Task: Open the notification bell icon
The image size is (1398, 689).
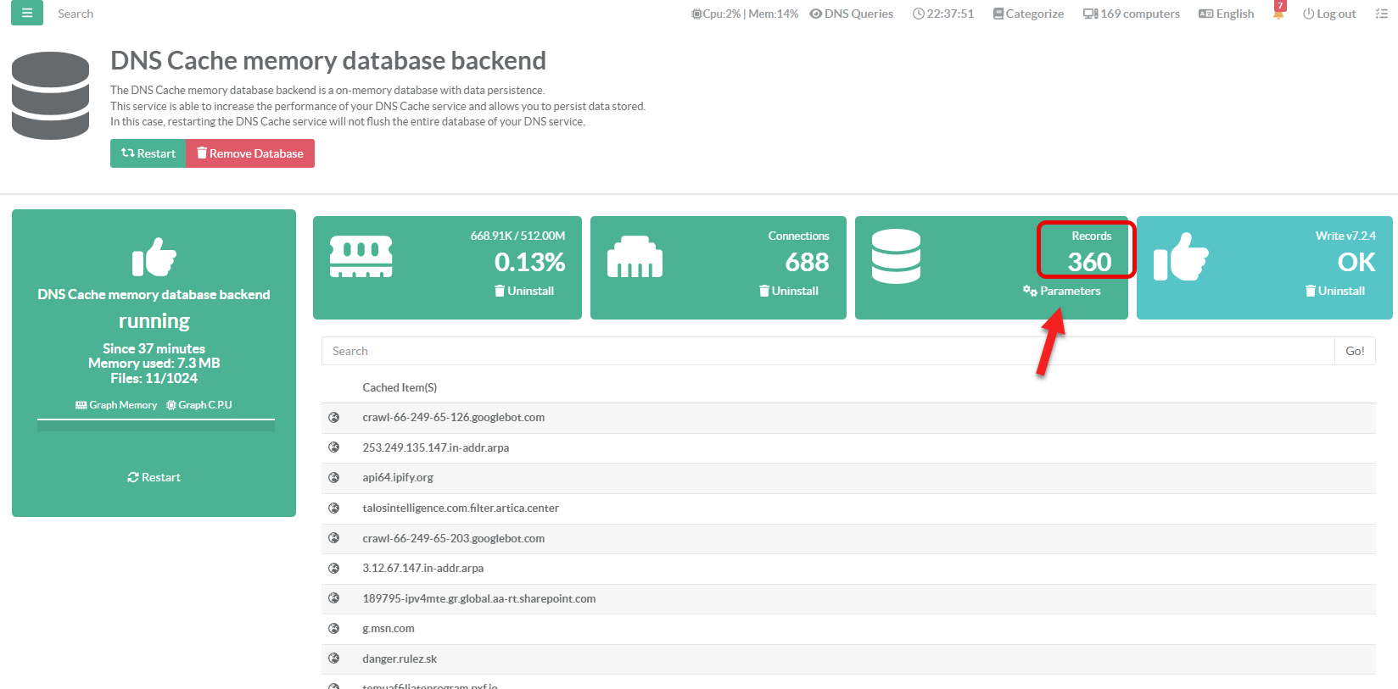Action: point(1278,13)
